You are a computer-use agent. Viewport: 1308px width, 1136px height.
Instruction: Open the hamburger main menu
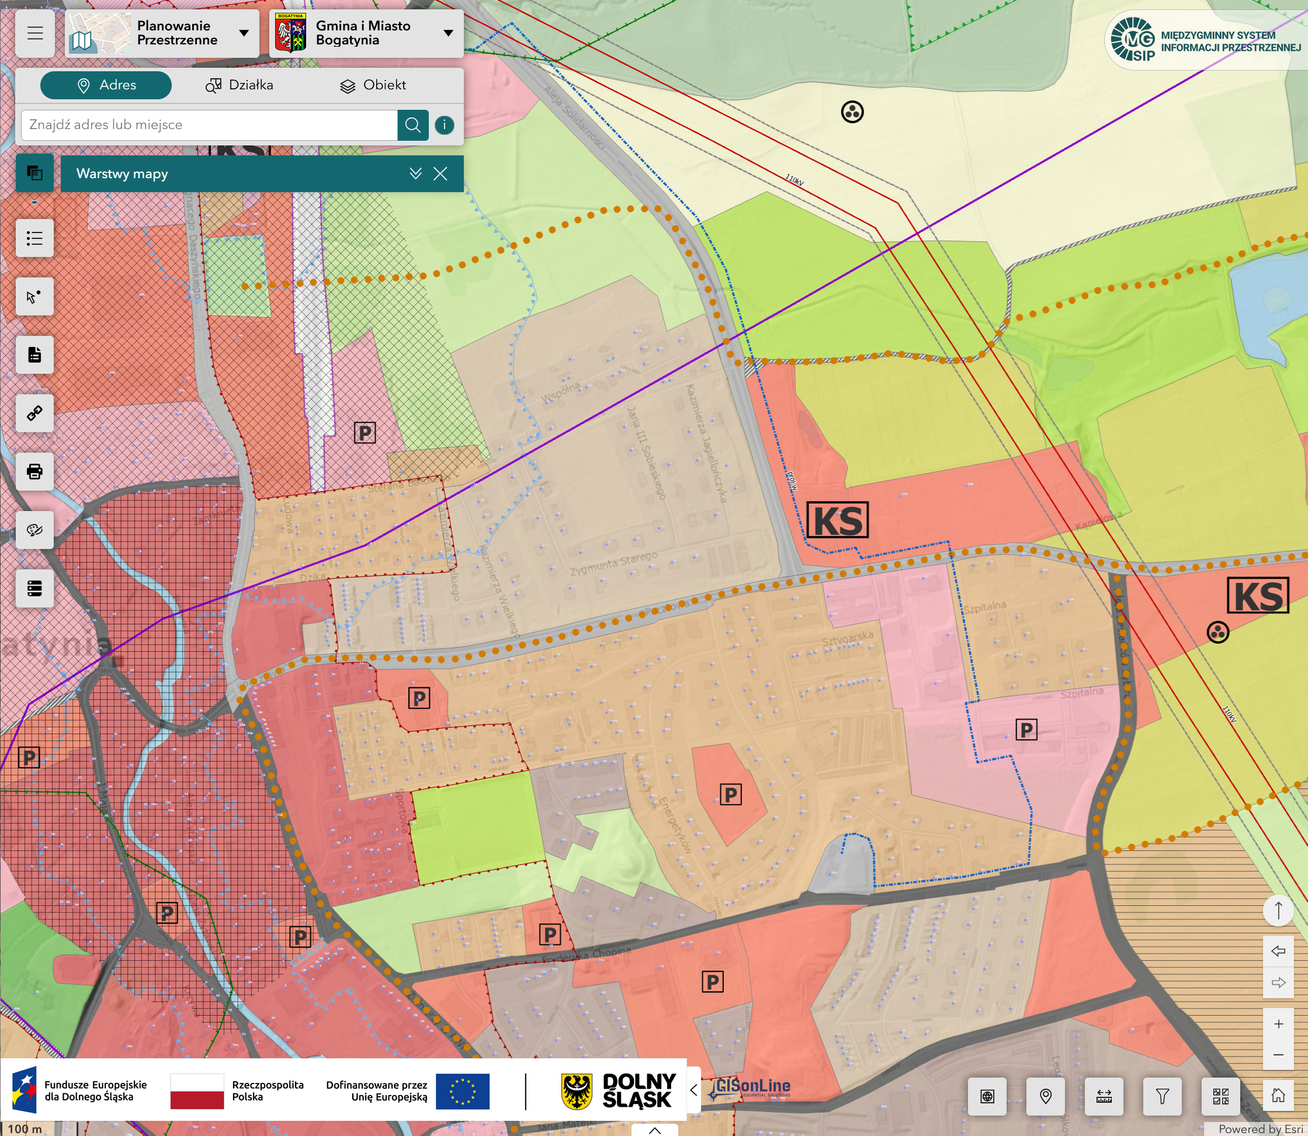click(35, 33)
